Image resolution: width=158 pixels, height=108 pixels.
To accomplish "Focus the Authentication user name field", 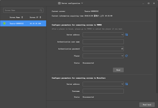I will click(x=103, y=42).
